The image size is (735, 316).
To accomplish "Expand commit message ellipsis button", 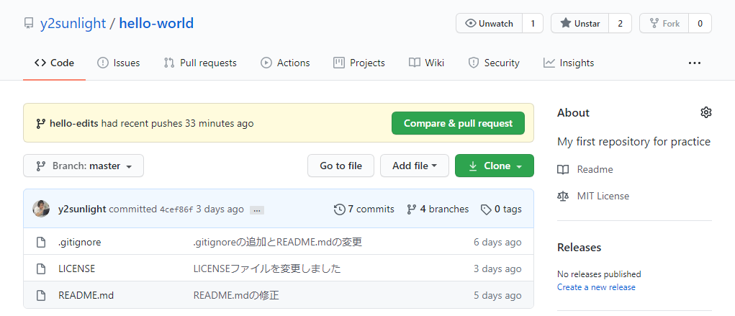I will pos(257,210).
